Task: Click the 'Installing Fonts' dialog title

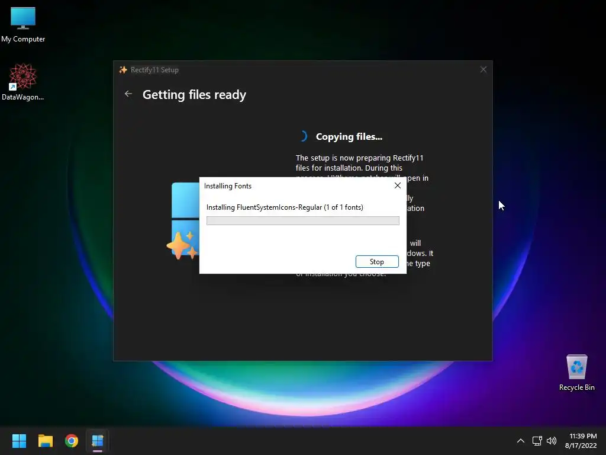Action: [228, 186]
